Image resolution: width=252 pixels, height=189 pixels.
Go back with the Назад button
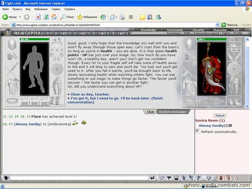coord(9,17)
